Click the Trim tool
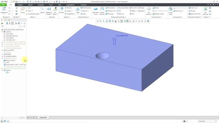 (x=132, y=14)
